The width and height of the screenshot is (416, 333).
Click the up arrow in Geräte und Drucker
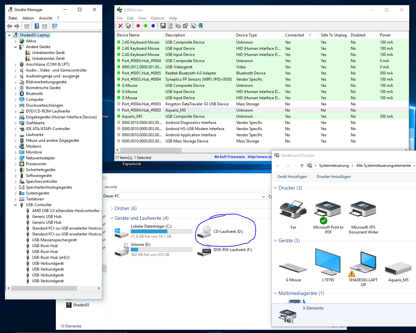tap(302, 166)
